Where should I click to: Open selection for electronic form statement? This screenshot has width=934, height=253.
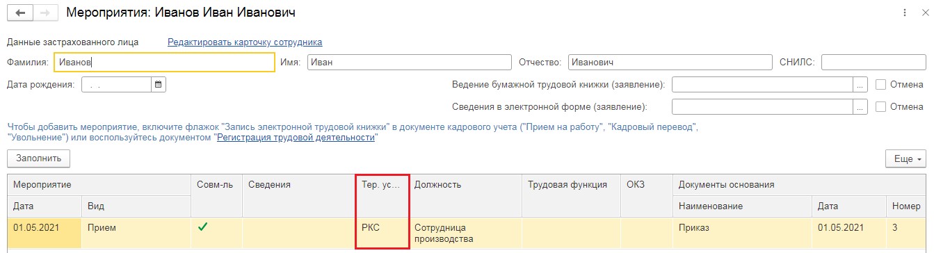click(x=860, y=107)
